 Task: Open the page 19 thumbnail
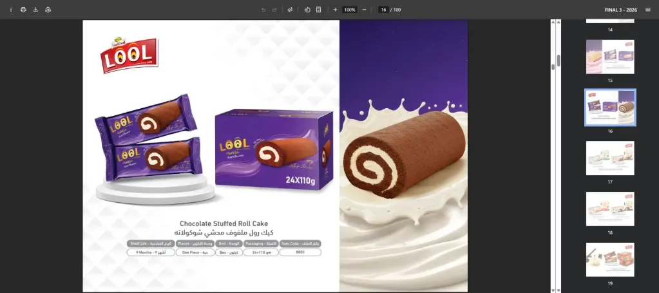[x=610, y=260]
